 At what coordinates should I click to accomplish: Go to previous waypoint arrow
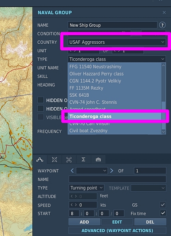coord(72,171)
